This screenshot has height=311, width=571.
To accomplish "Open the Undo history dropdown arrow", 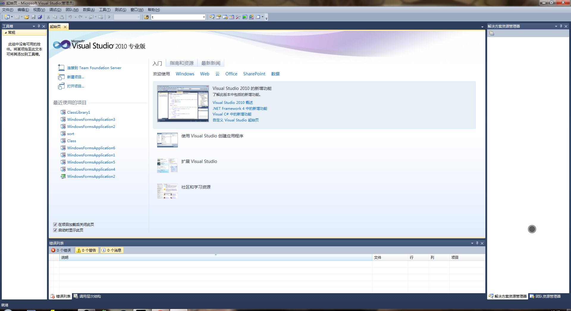I will pos(75,17).
